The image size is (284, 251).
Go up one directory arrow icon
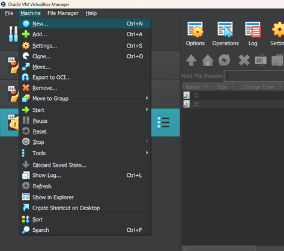click(x=191, y=60)
